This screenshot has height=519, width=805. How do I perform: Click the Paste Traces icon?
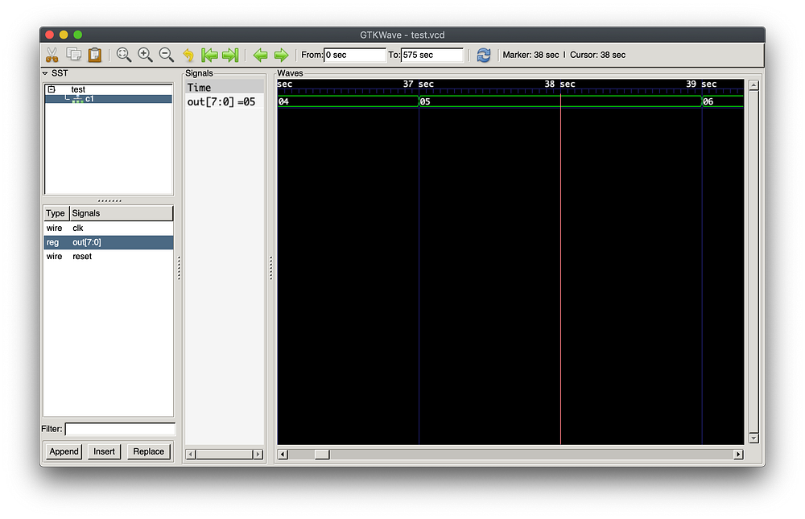94,55
